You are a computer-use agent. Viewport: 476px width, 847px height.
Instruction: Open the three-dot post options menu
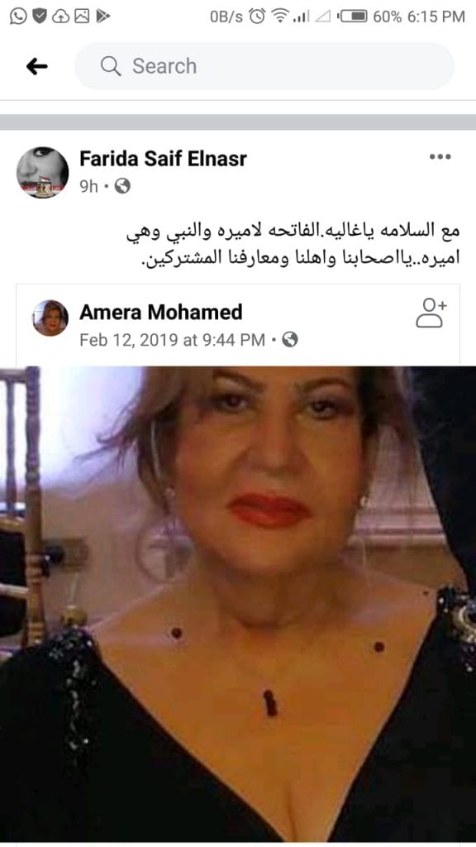[x=440, y=156]
